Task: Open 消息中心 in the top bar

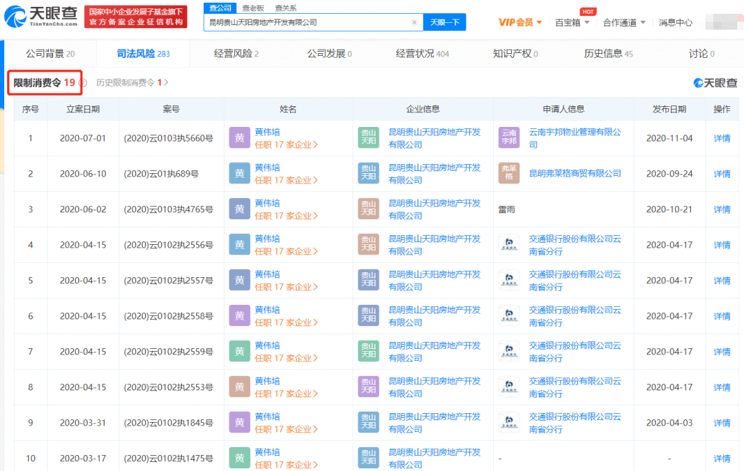Action: coord(675,22)
